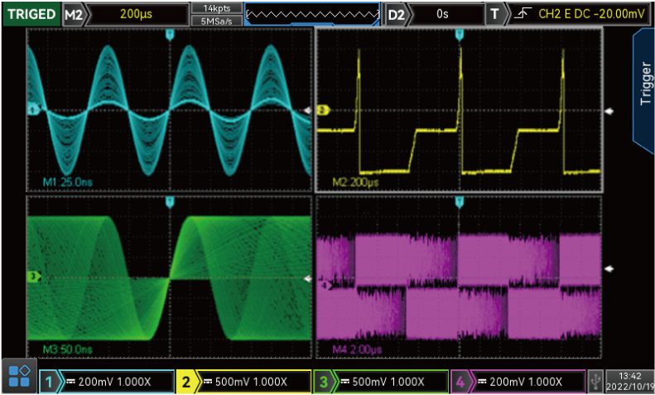This screenshot has width=655, height=395.
Task: Open the home menu grid icon
Action: coord(18,377)
